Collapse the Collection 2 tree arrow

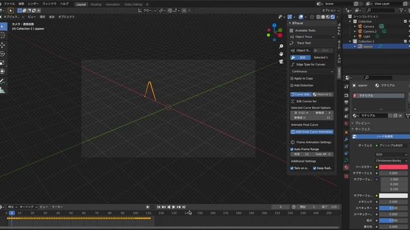[350, 42]
